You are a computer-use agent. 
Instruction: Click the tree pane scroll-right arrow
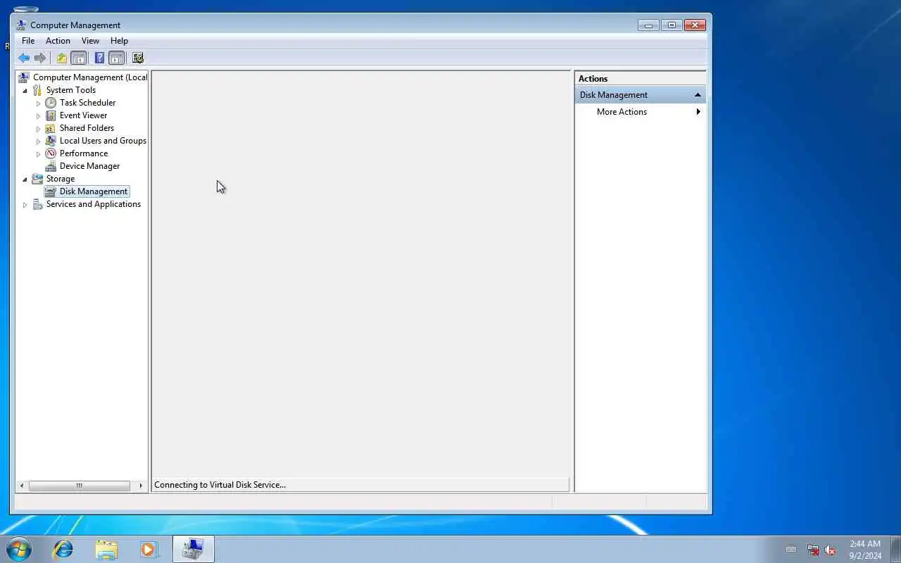[x=141, y=486]
